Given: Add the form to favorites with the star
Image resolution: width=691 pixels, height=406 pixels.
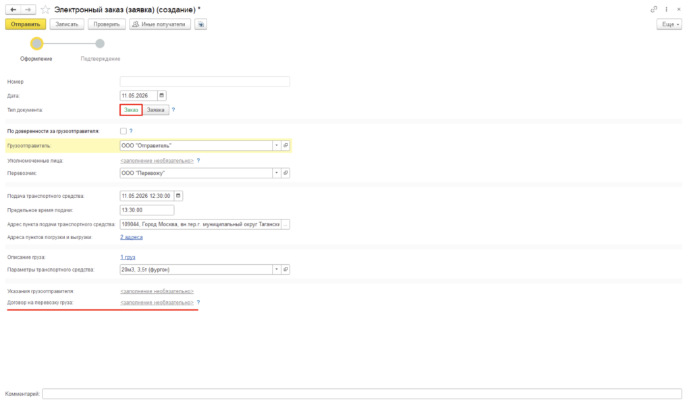Looking at the screenshot, I should [45, 9].
